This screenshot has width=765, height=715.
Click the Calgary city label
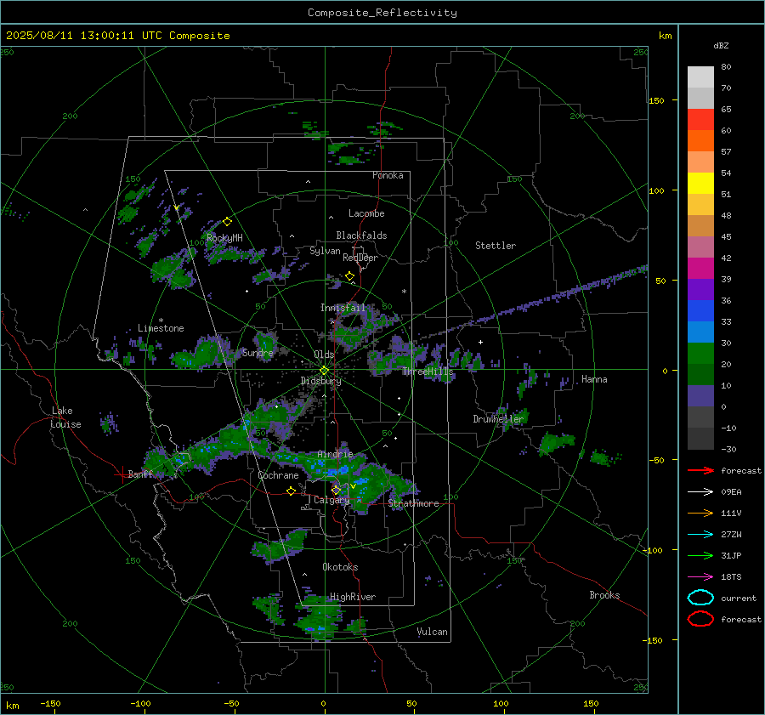(x=331, y=500)
